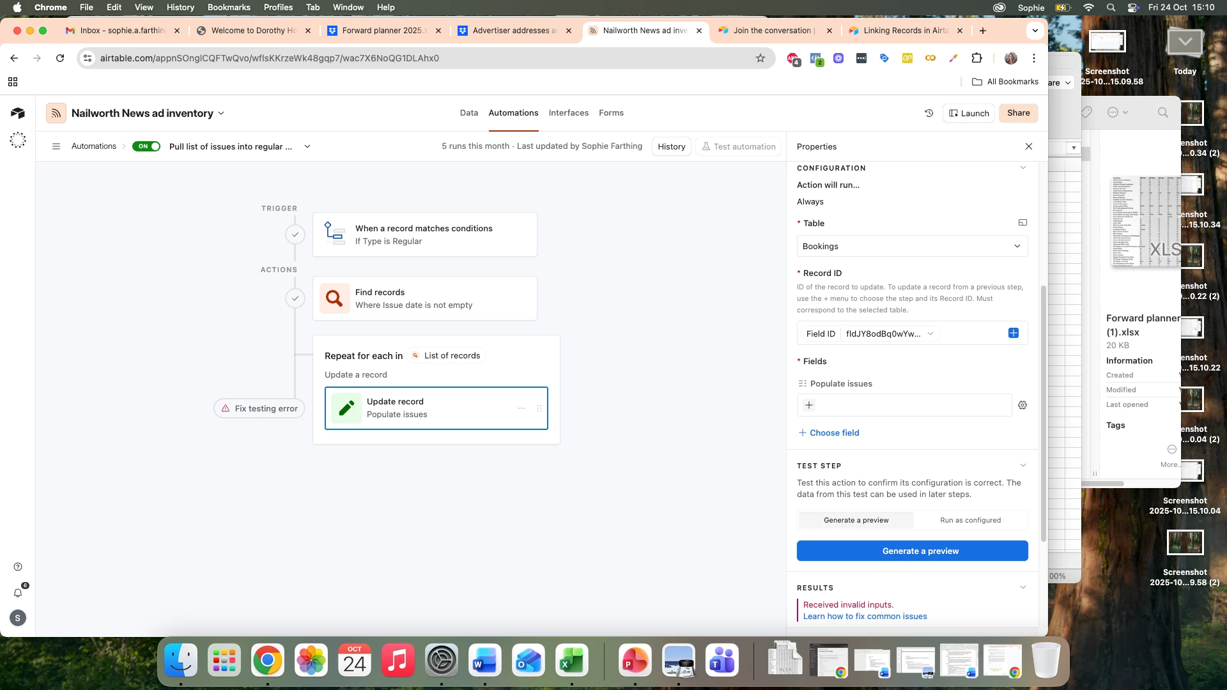Screen dimensions: 1227x690
Task: Select the Generate a preview segment option
Action: tap(856, 520)
